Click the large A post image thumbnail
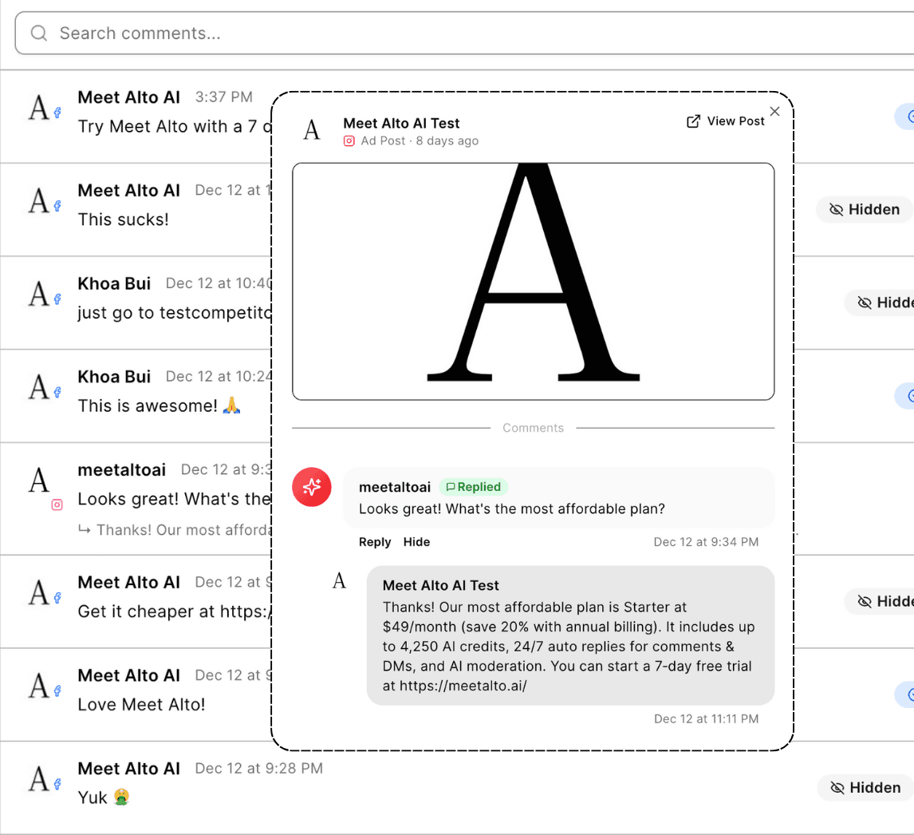This screenshot has height=835, width=914. tap(534, 281)
